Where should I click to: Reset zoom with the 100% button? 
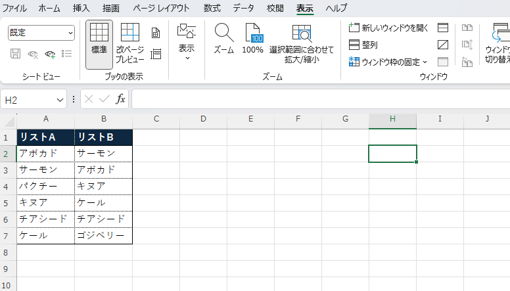pyautogui.click(x=253, y=39)
